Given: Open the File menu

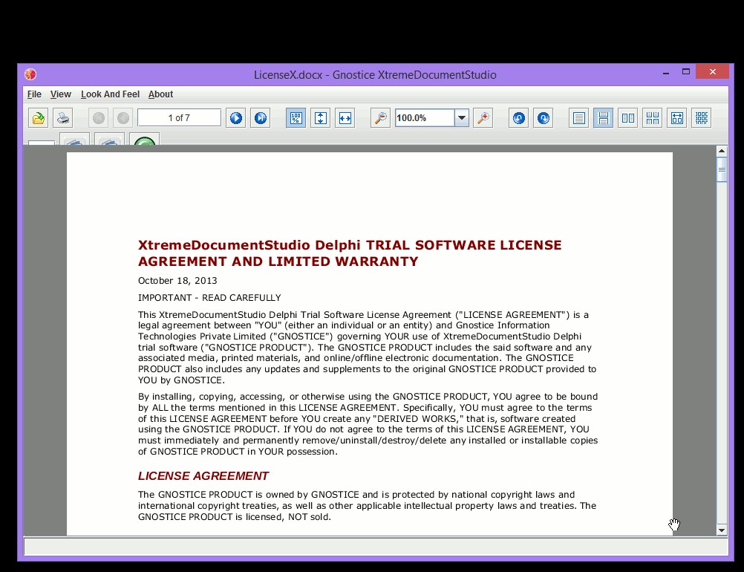Looking at the screenshot, I should 34,94.
